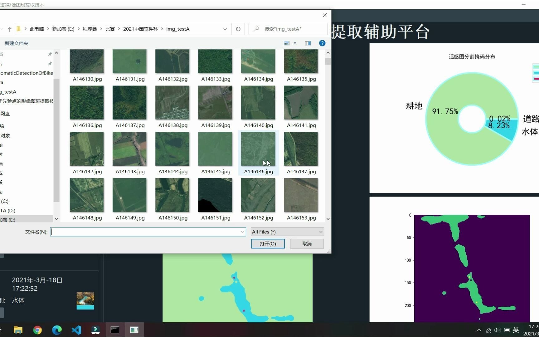Open omaticDetectionOfBike quick access folder
The height and width of the screenshot is (337, 539).
tap(27, 73)
